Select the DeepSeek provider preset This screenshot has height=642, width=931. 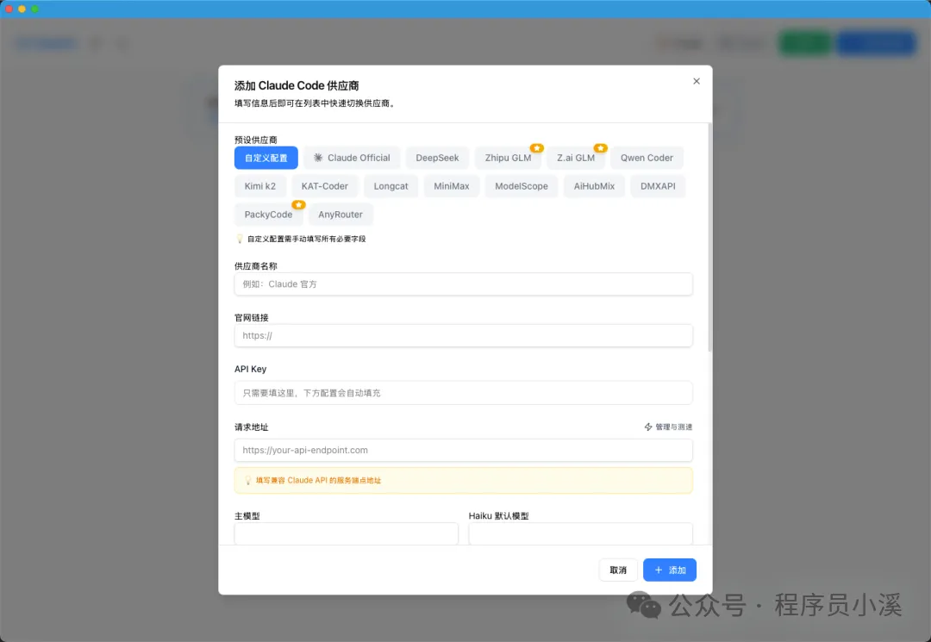(x=437, y=158)
